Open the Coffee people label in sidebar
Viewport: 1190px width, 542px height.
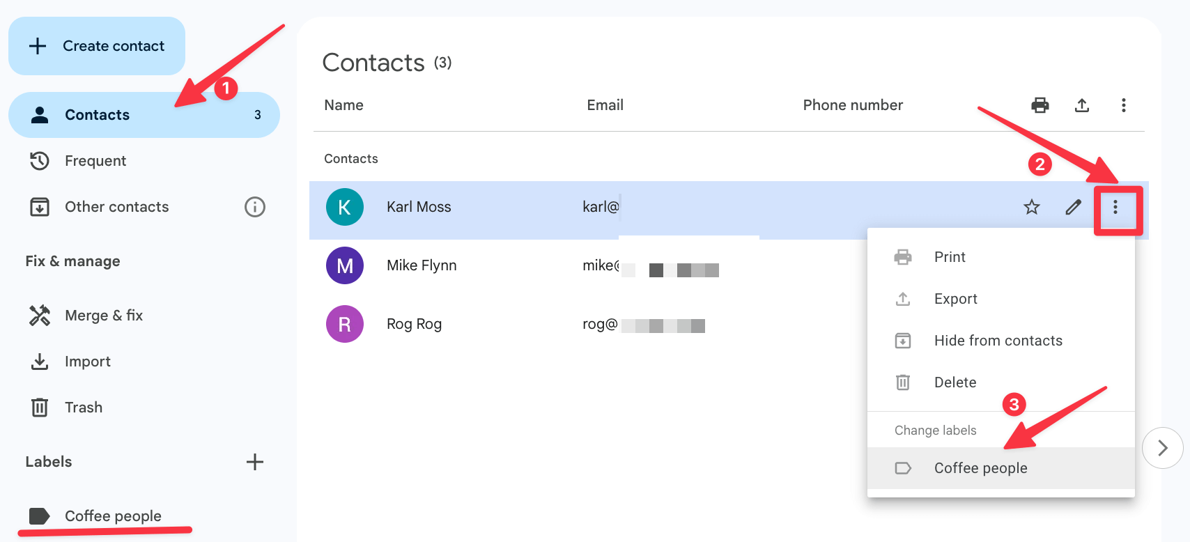[x=113, y=516]
